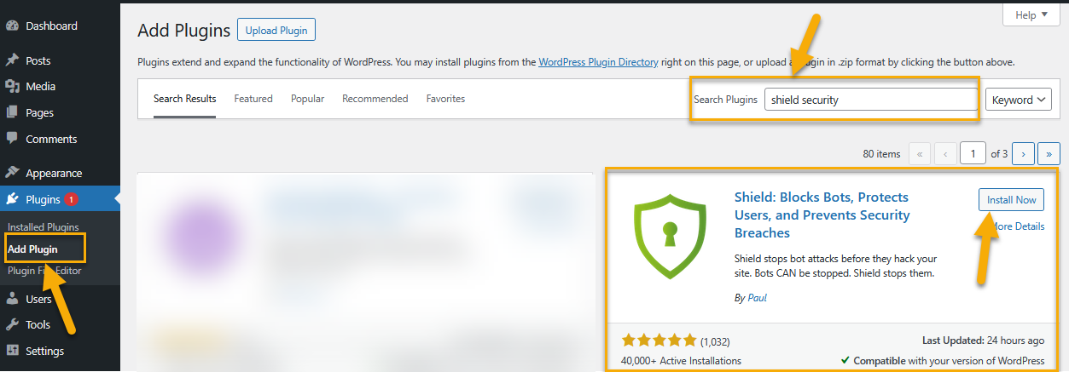Click Install Now for Shield plugin
Image resolution: width=1069 pixels, height=372 pixels.
click(x=1011, y=200)
